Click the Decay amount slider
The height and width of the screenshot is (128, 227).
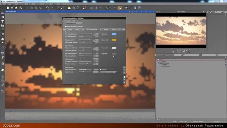pyautogui.click(x=85, y=40)
